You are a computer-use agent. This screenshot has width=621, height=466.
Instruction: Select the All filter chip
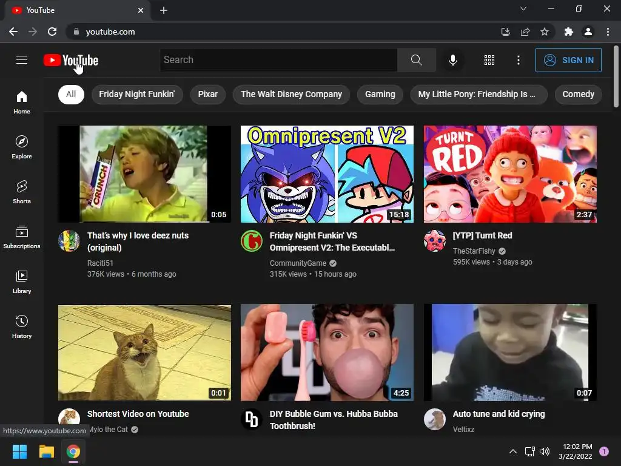click(x=72, y=94)
